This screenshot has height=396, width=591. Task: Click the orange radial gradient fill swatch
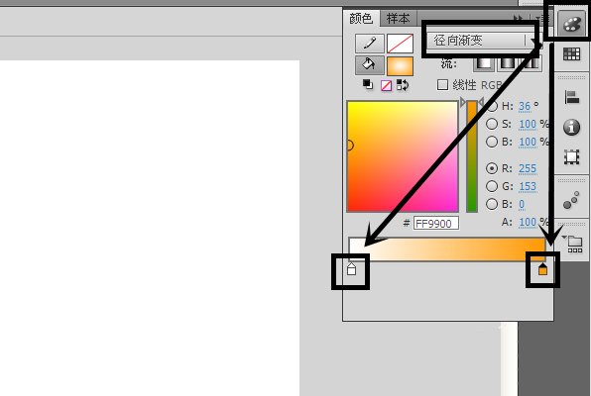(400, 66)
